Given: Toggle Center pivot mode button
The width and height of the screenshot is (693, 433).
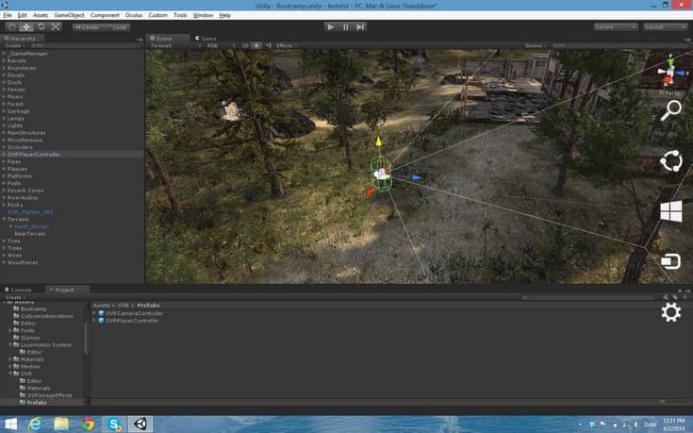Looking at the screenshot, I should click(87, 27).
